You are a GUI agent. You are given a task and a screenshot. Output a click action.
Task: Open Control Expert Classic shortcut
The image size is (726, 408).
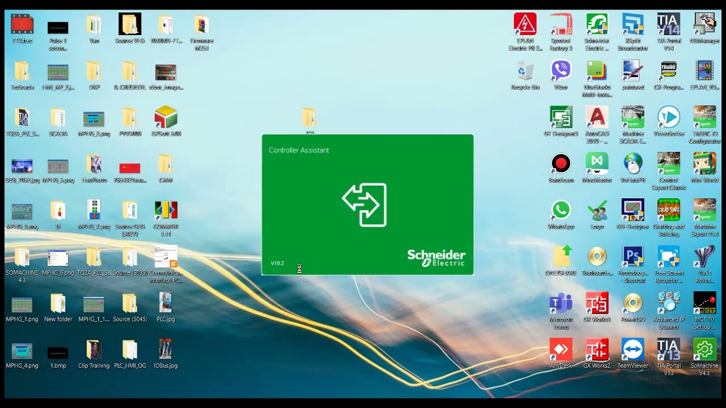(669, 164)
